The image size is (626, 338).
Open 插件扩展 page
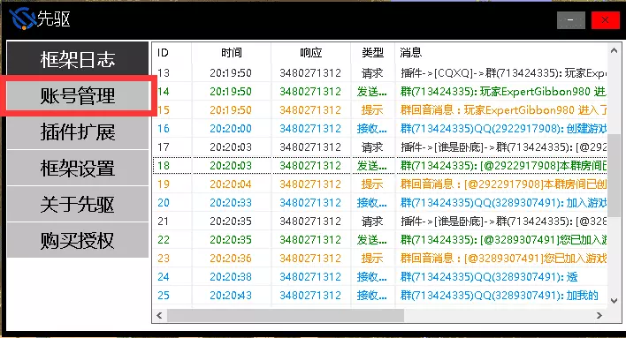pyautogui.click(x=78, y=131)
